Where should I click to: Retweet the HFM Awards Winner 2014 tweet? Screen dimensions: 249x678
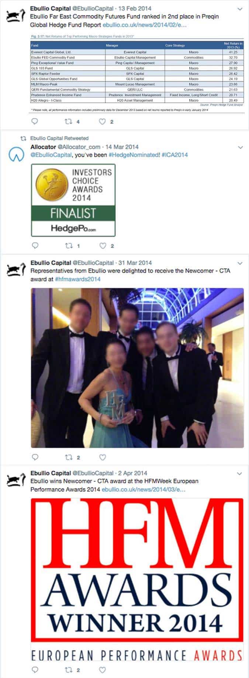(x=69, y=670)
